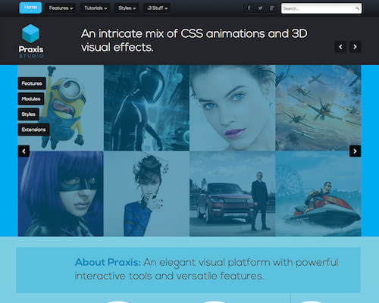
Task: Open the Facebook social icon
Action: pos(249,8)
